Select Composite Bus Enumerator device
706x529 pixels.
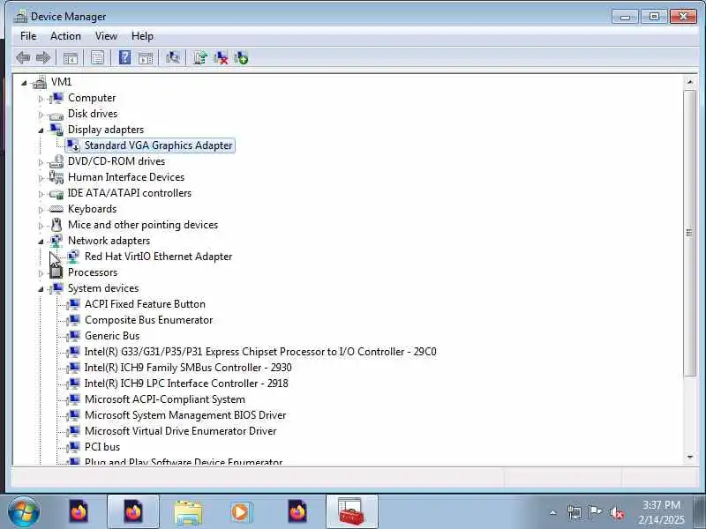[x=148, y=320]
